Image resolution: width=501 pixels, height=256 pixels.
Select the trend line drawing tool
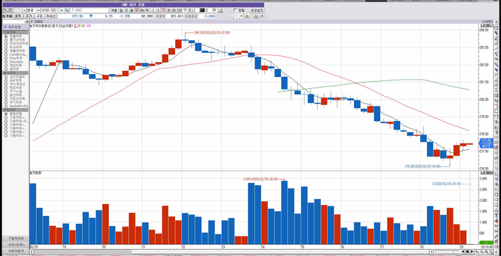pyautogui.click(x=496, y=49)
